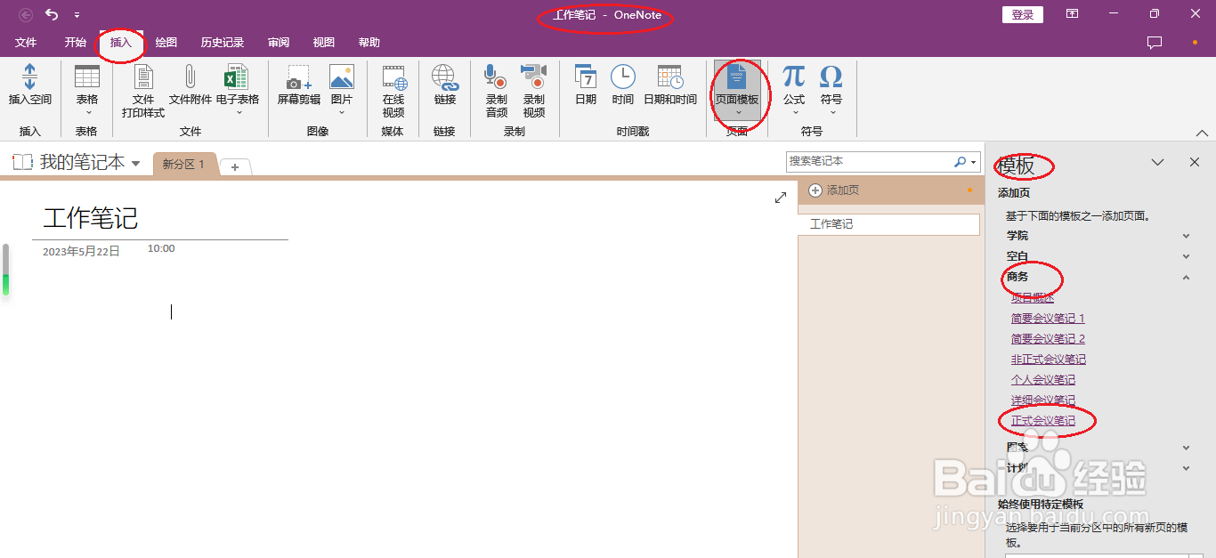The image size is (1216, 558).
Task: Insert 日期和时间 stamp
Action: [670, 85]
